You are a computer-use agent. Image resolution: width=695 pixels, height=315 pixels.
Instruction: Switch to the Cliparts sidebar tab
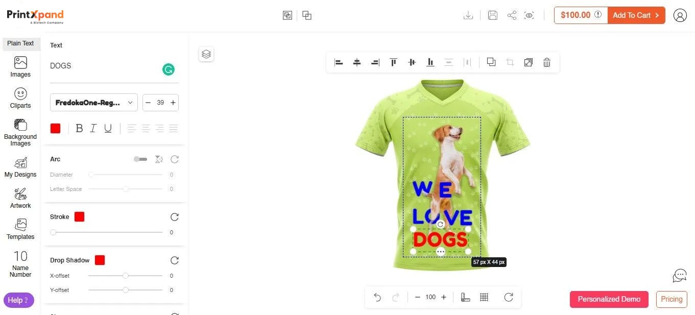tap(20, 98)
